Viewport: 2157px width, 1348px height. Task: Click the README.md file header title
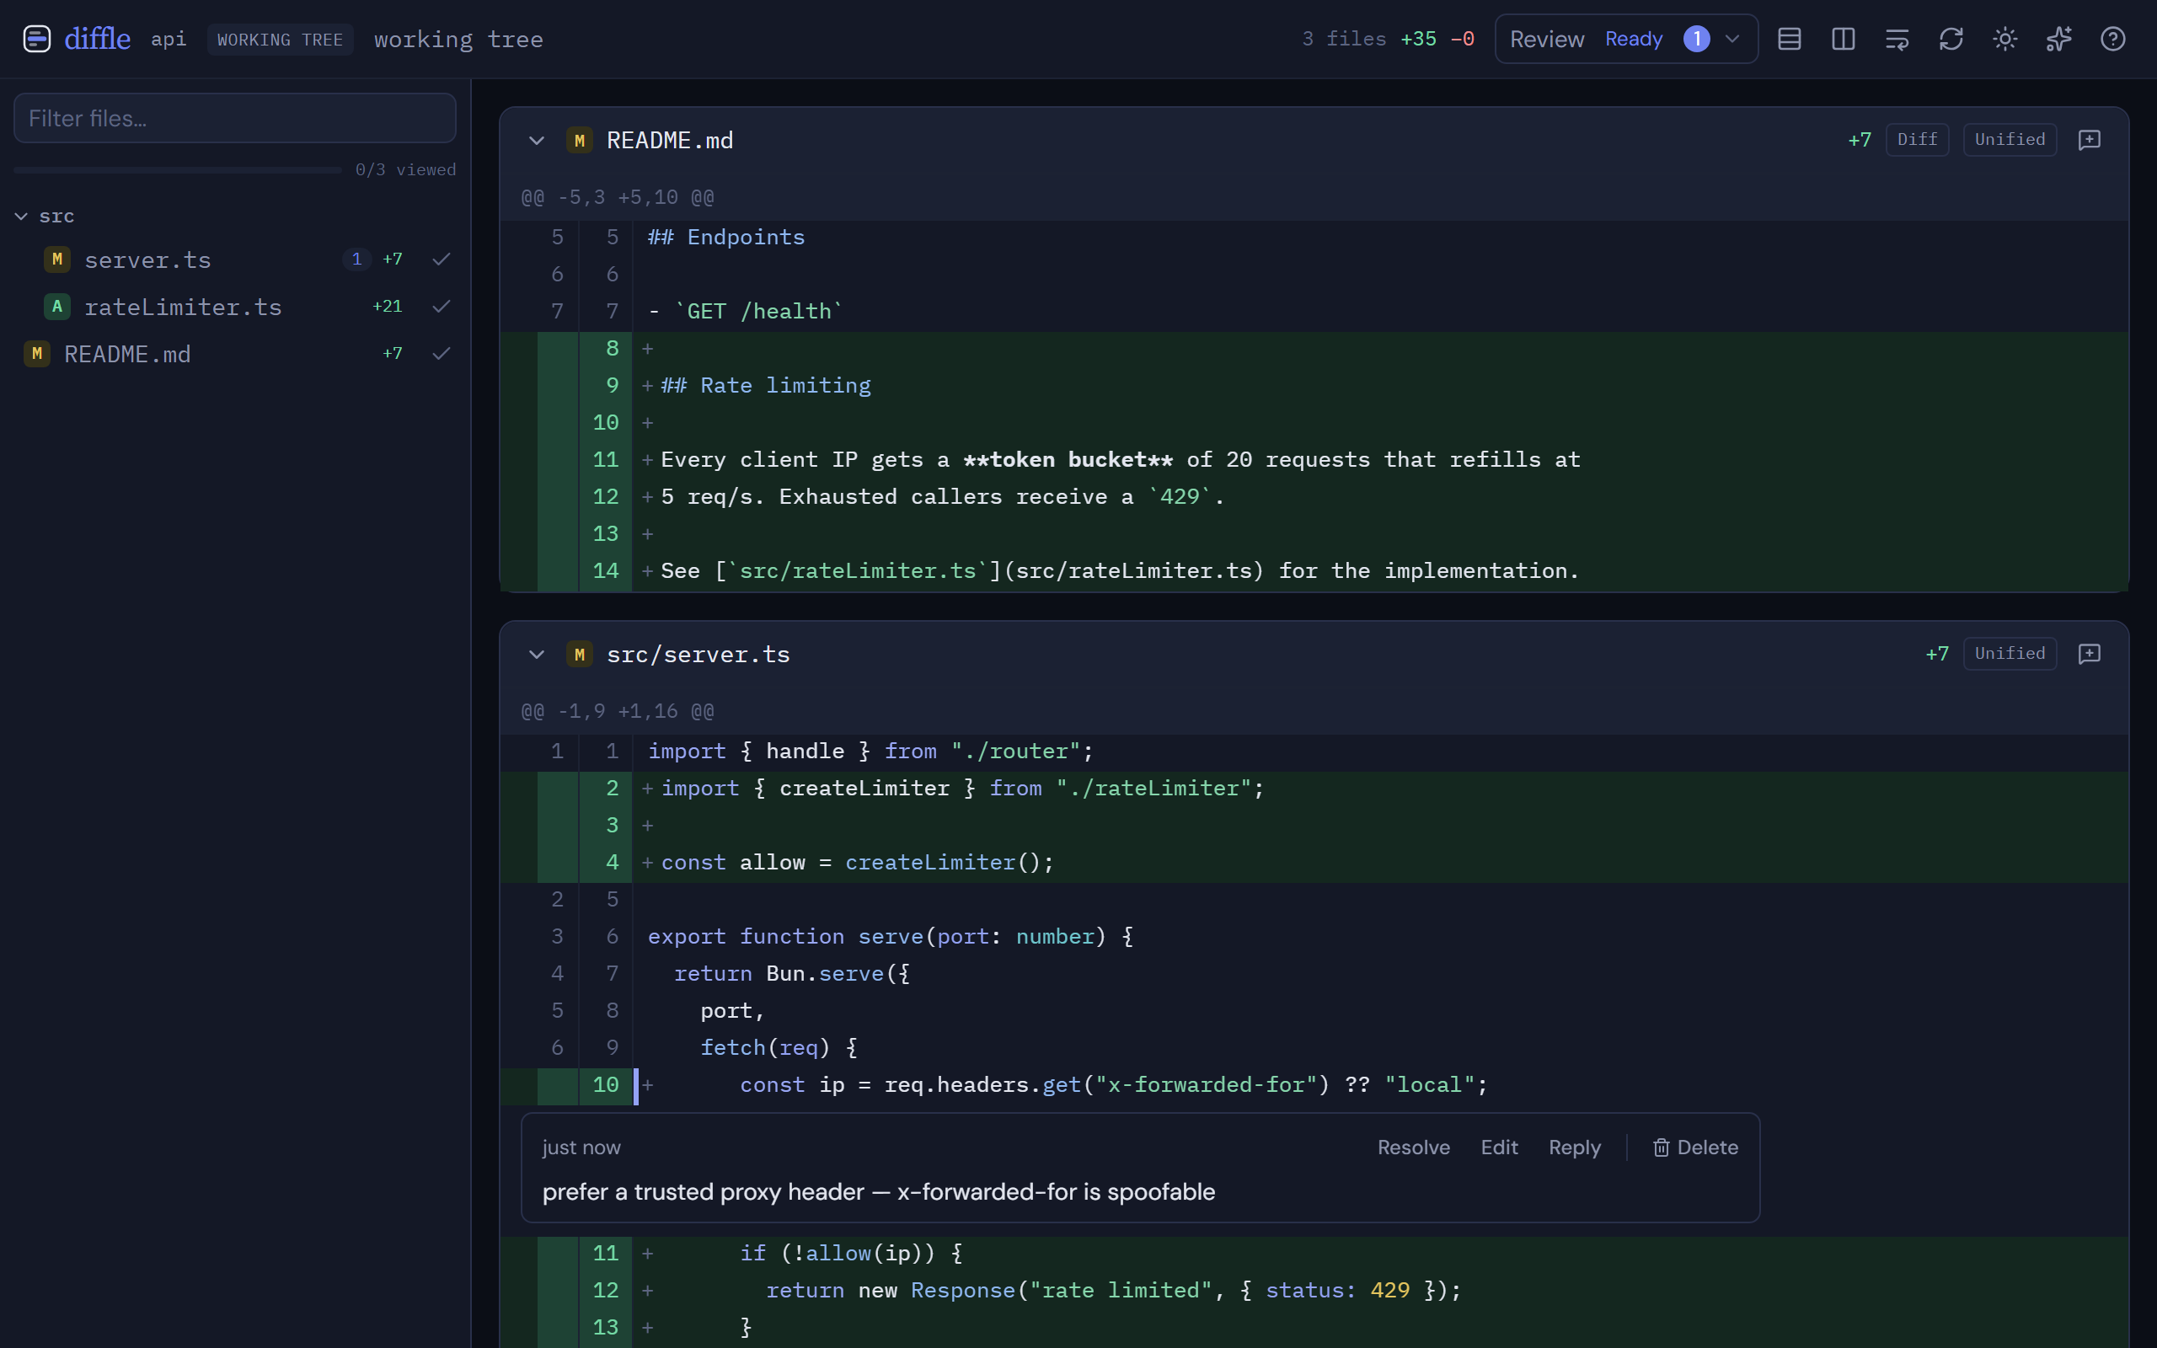(x=669, y=140)
